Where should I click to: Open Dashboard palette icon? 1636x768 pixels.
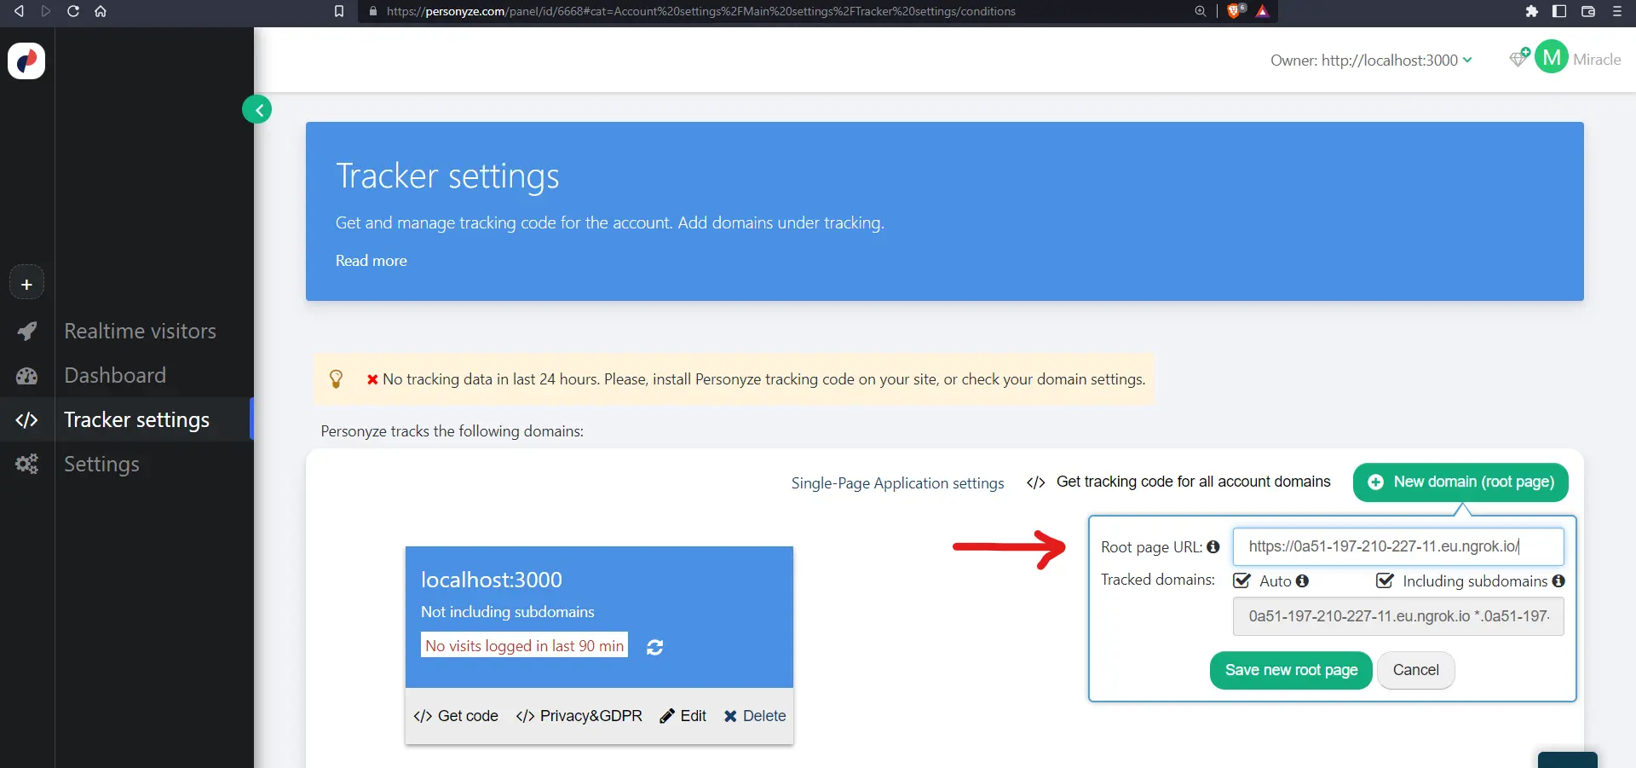[x=27, y=375]
